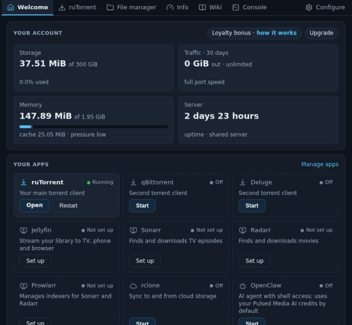Click 'cache 25.05 MiB · pressure low' text
The height and width of the screenshot is (325, 352).
coord(63,134)
